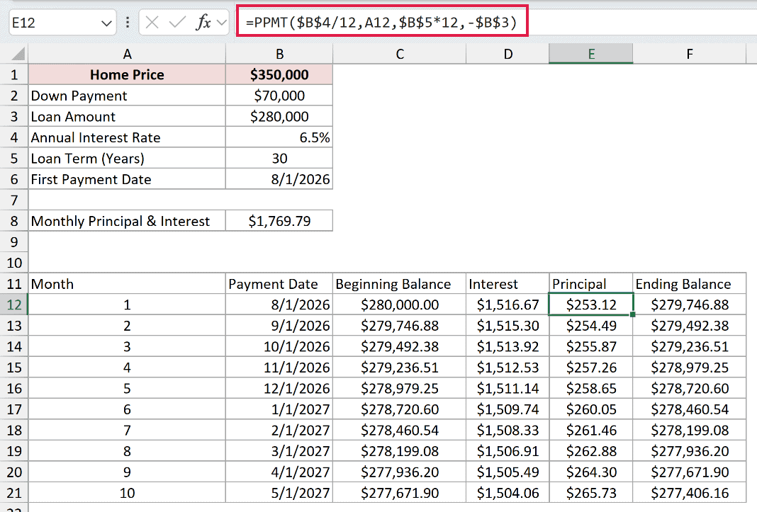Select the $258.65 principal cell
The image size is (757, 512).
pyautogui.click(x=591, y=389)
